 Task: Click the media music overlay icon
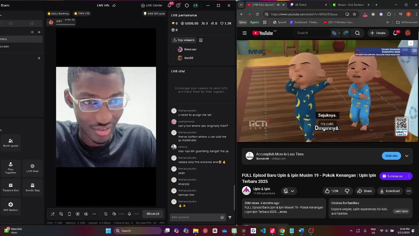coord(61,214)
